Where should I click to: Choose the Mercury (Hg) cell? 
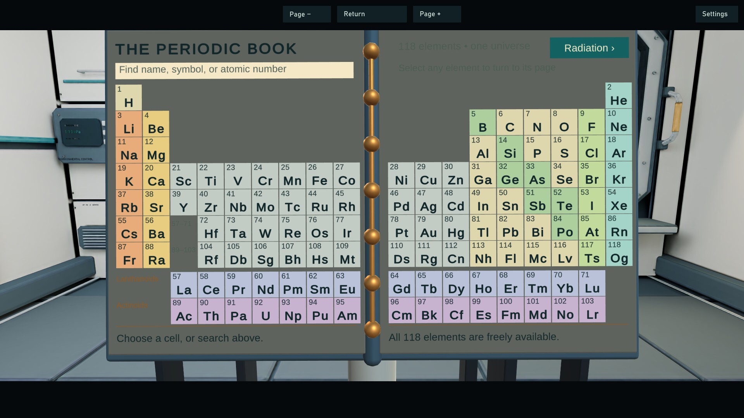[456, 228]
